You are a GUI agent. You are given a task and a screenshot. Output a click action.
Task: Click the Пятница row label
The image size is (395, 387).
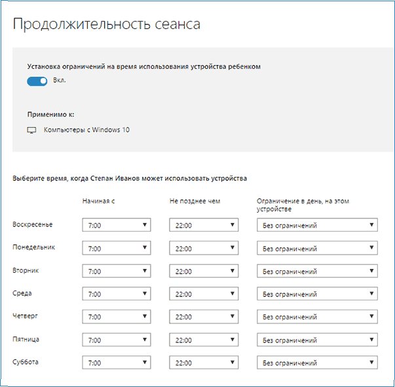(26, 339)
